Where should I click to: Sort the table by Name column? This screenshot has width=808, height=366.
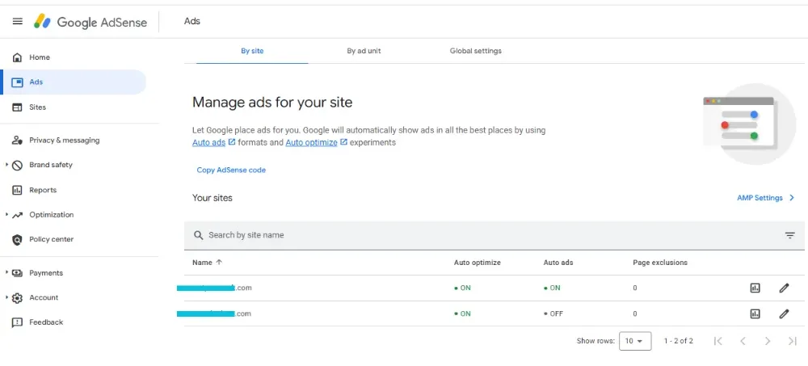pyautogui.click(x=202, y=263)
